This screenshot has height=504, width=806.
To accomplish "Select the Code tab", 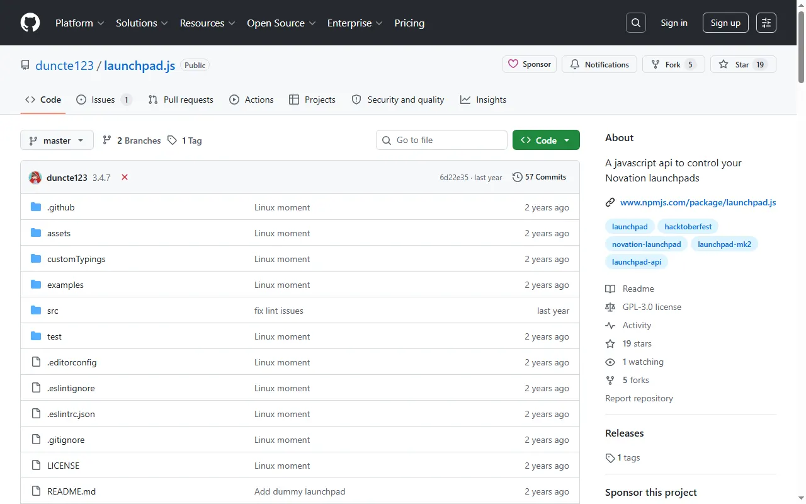I will [x=43, y=100].
